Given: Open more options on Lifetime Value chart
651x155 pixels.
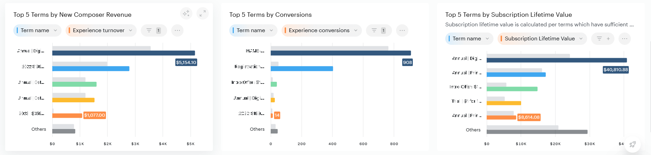Looking at the screenshot, I should (625, 39).
